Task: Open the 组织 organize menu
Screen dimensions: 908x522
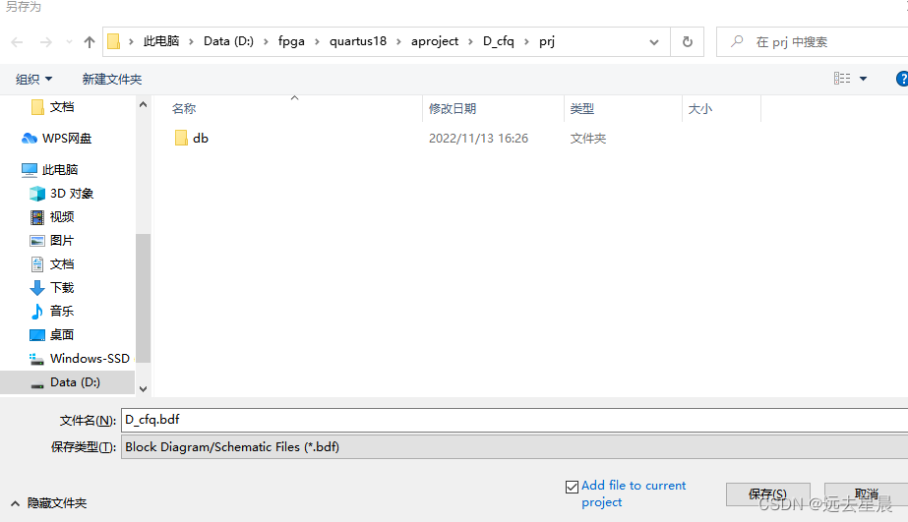Action: point(33,79)
